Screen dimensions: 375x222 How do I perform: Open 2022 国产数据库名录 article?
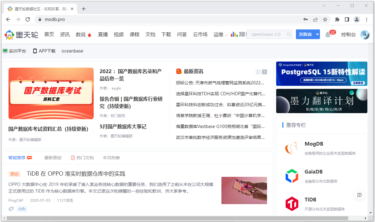pos(131,75)
